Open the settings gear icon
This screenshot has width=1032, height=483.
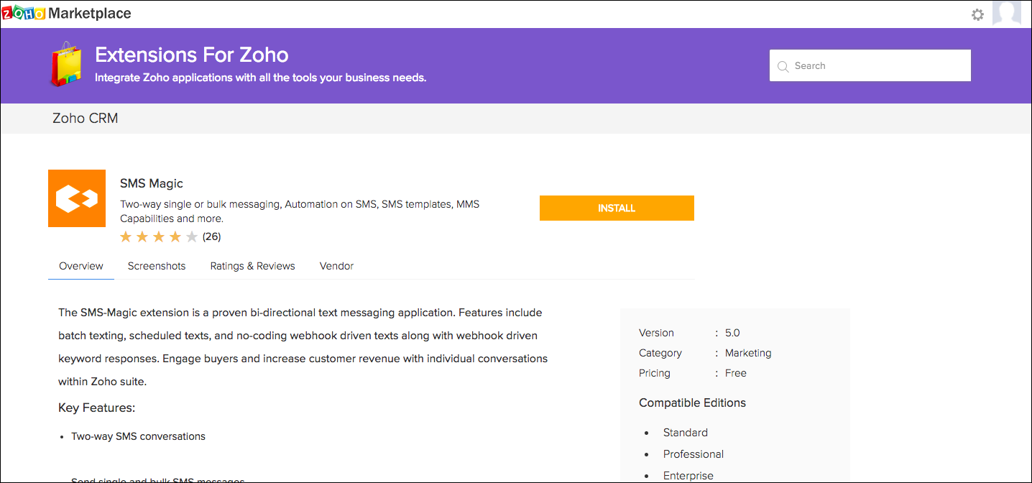(977, 14)
